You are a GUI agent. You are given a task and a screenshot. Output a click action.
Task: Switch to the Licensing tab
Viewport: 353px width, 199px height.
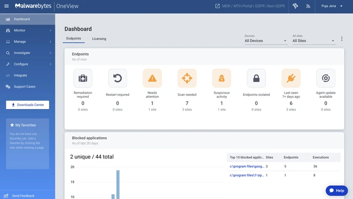tap(99, 38)
